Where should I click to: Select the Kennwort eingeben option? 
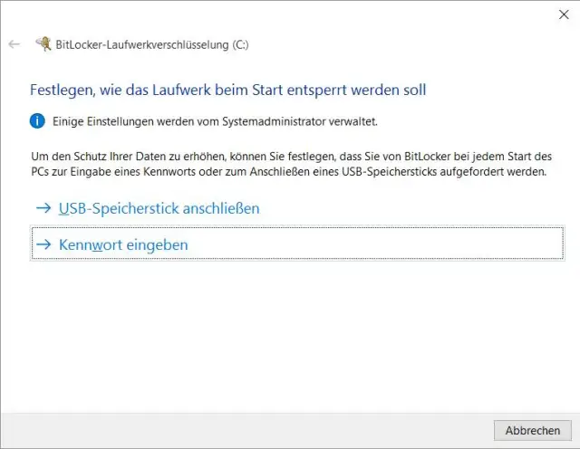point(123,245)
